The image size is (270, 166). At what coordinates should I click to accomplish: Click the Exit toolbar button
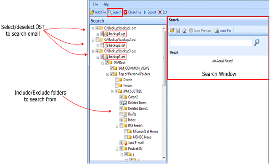pos(163,12)
